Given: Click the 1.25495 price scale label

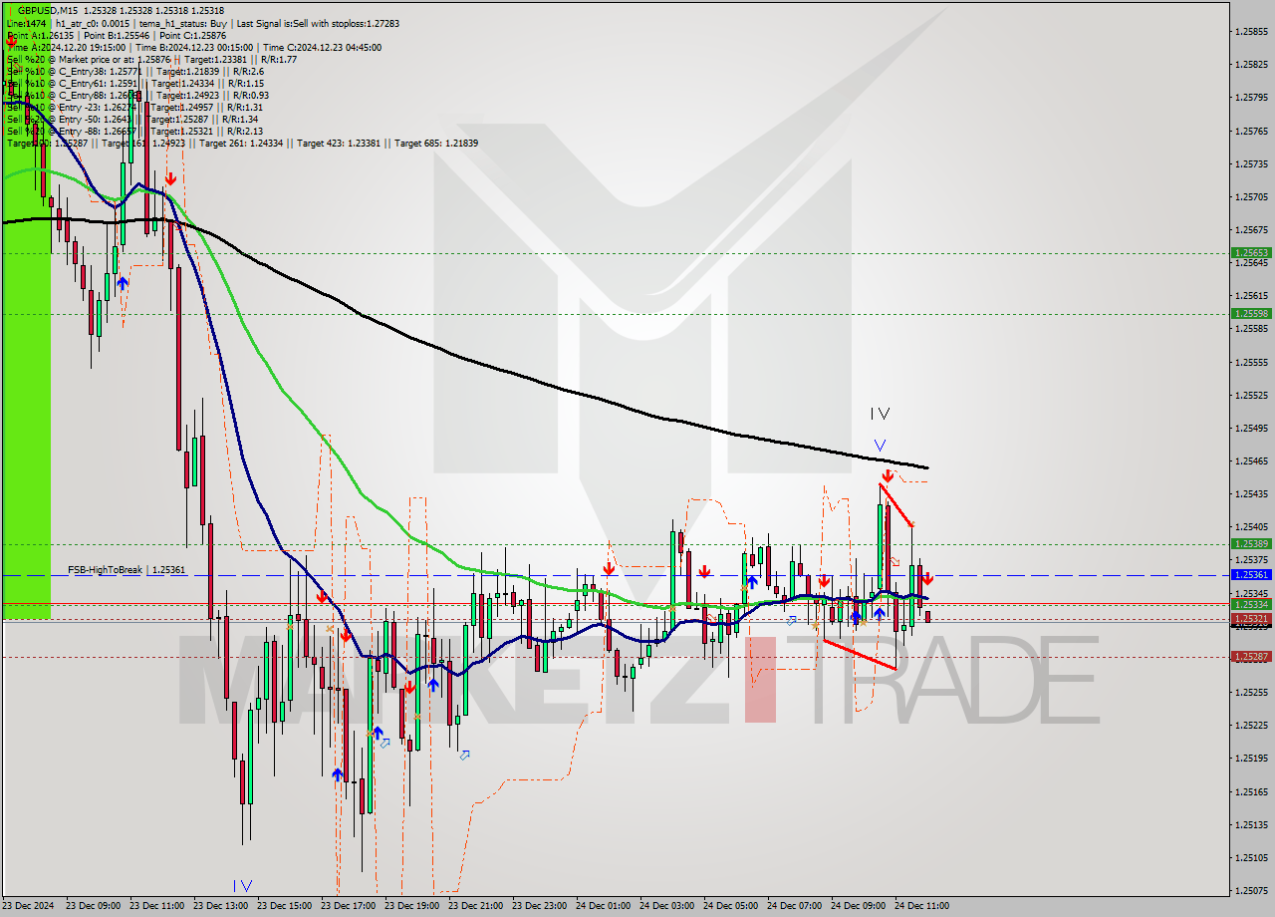Looking at the screenshot, I should click(x=1251, y=428).
